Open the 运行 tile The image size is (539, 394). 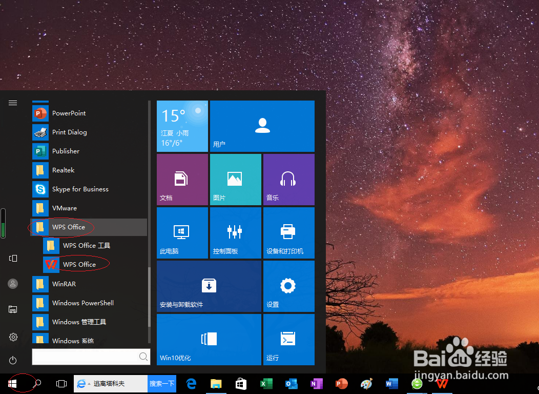289,339
